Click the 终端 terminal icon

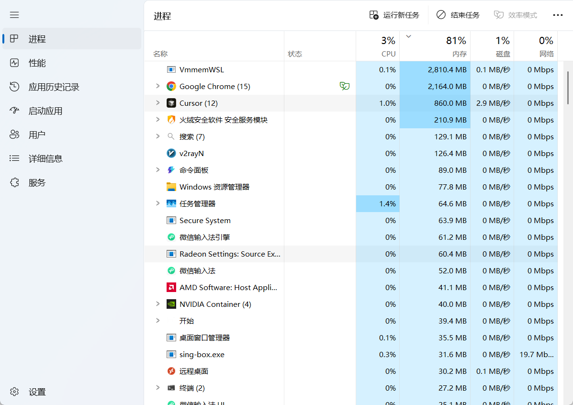(171, 388)
